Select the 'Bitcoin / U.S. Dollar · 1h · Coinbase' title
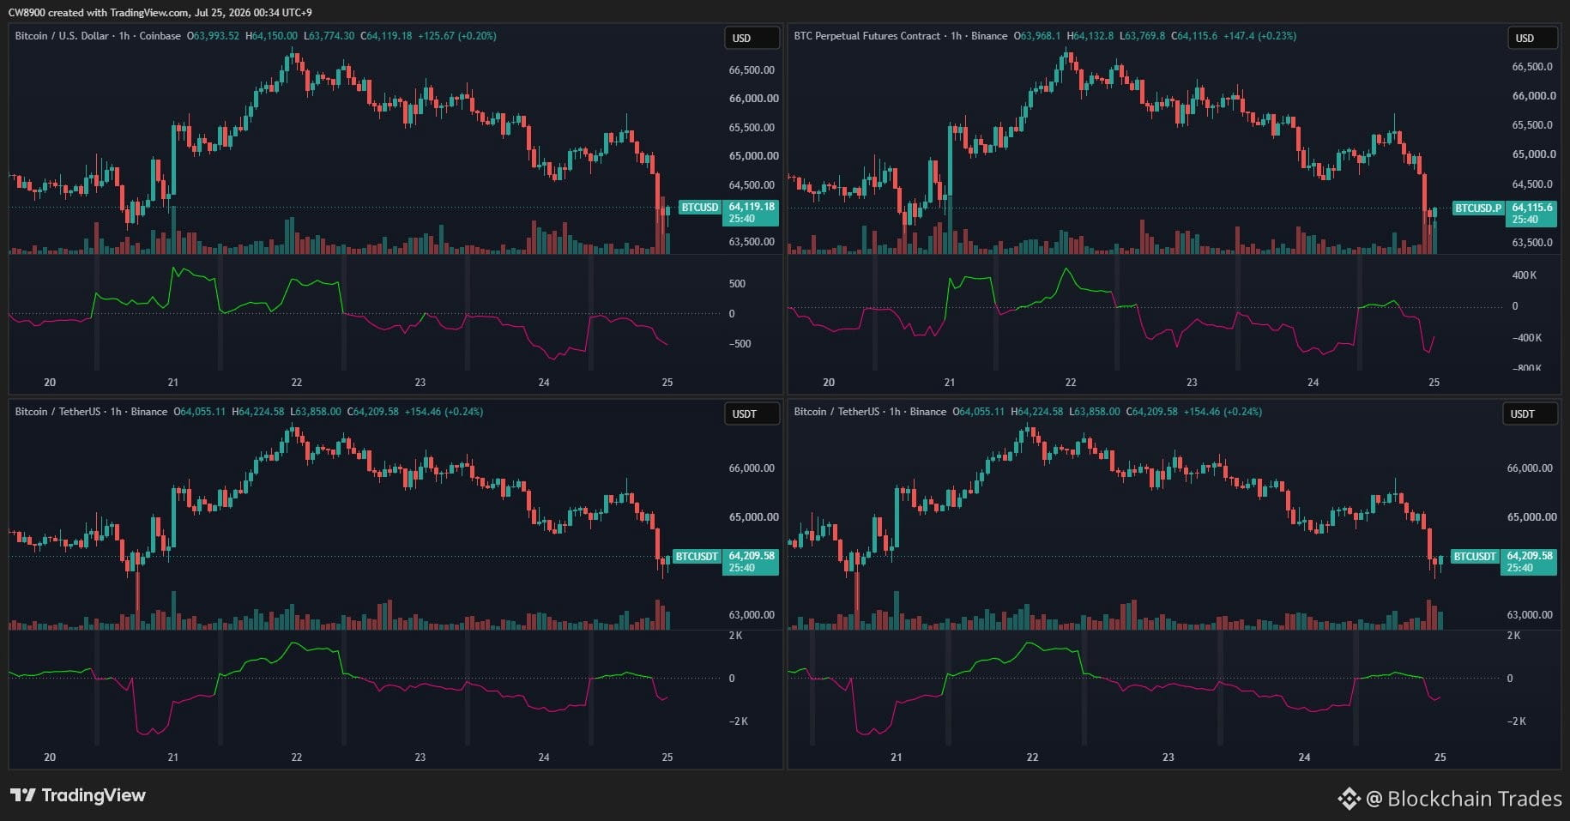The height and width of the screenshot is (821, 1570). tap(98, 36)
